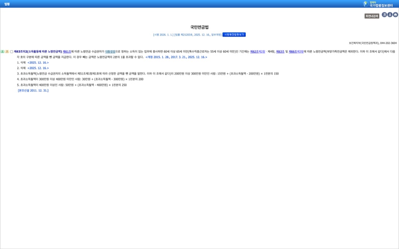Click item 2 삭제 <2025. 12. 16.>
Image resolution: width=399 pixels, height=249 pixels.
[x=33, y=68]
